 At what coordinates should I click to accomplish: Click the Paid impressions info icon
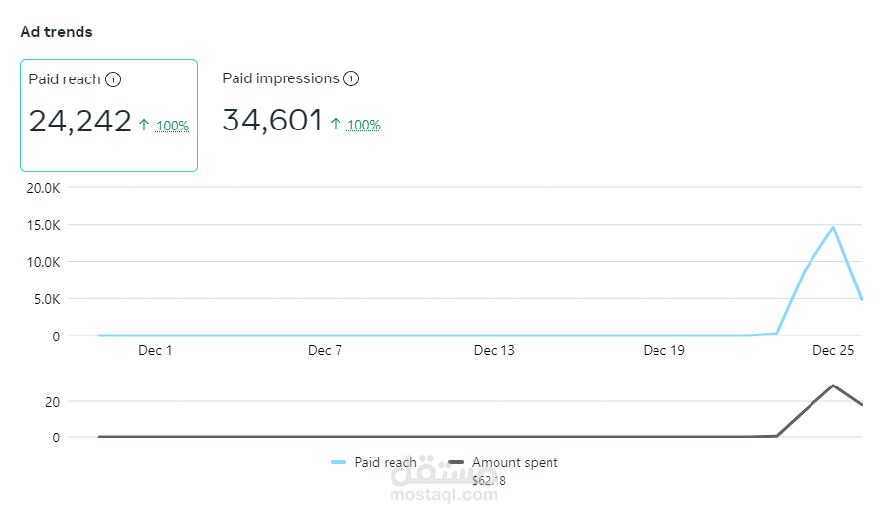click(x=351, y=78)
